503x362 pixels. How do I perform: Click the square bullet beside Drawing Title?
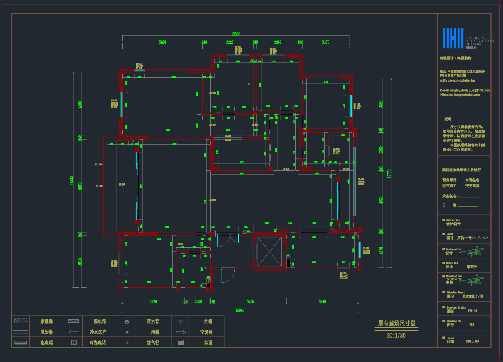click(x=444, y=307)
